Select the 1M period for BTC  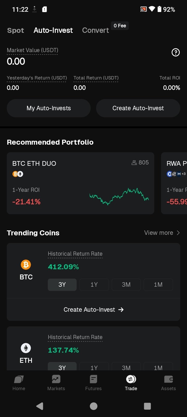(158, 285)
